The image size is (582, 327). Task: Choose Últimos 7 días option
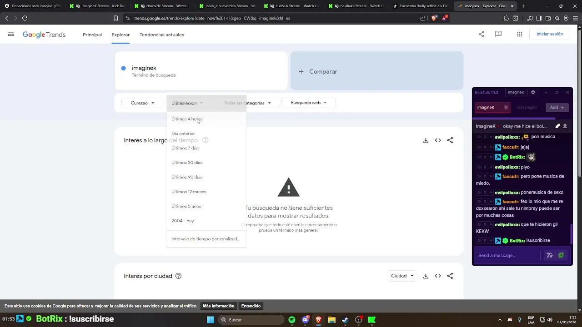coord(206,148)
